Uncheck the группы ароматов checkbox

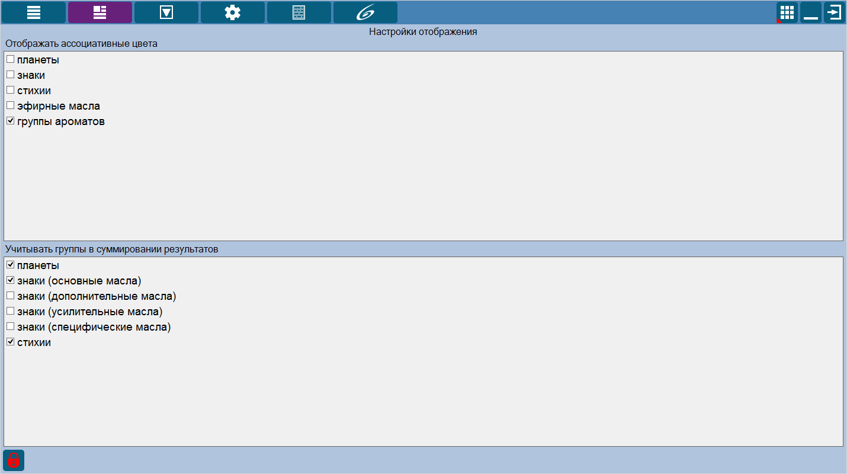click(10, 121)
